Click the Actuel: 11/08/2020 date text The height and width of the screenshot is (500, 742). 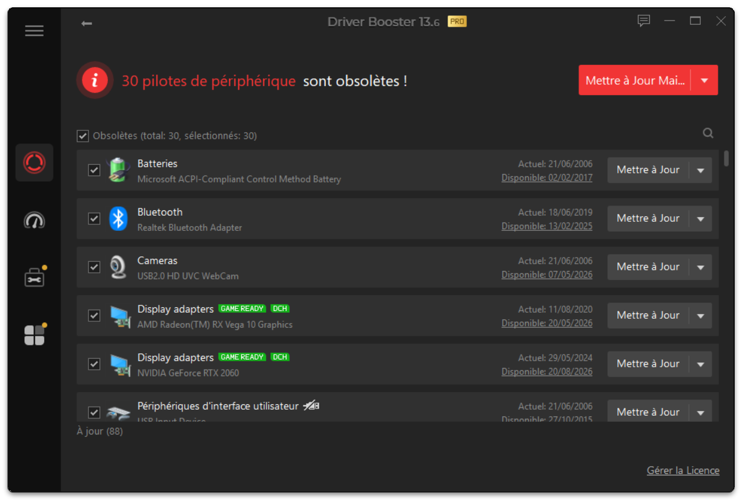click(555, 310)
